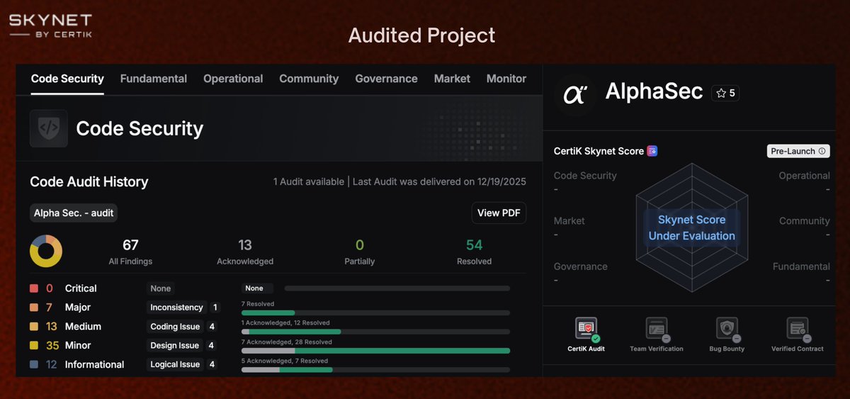Click Community label in the score panel
850x399 pixels.
click(805, 221)
